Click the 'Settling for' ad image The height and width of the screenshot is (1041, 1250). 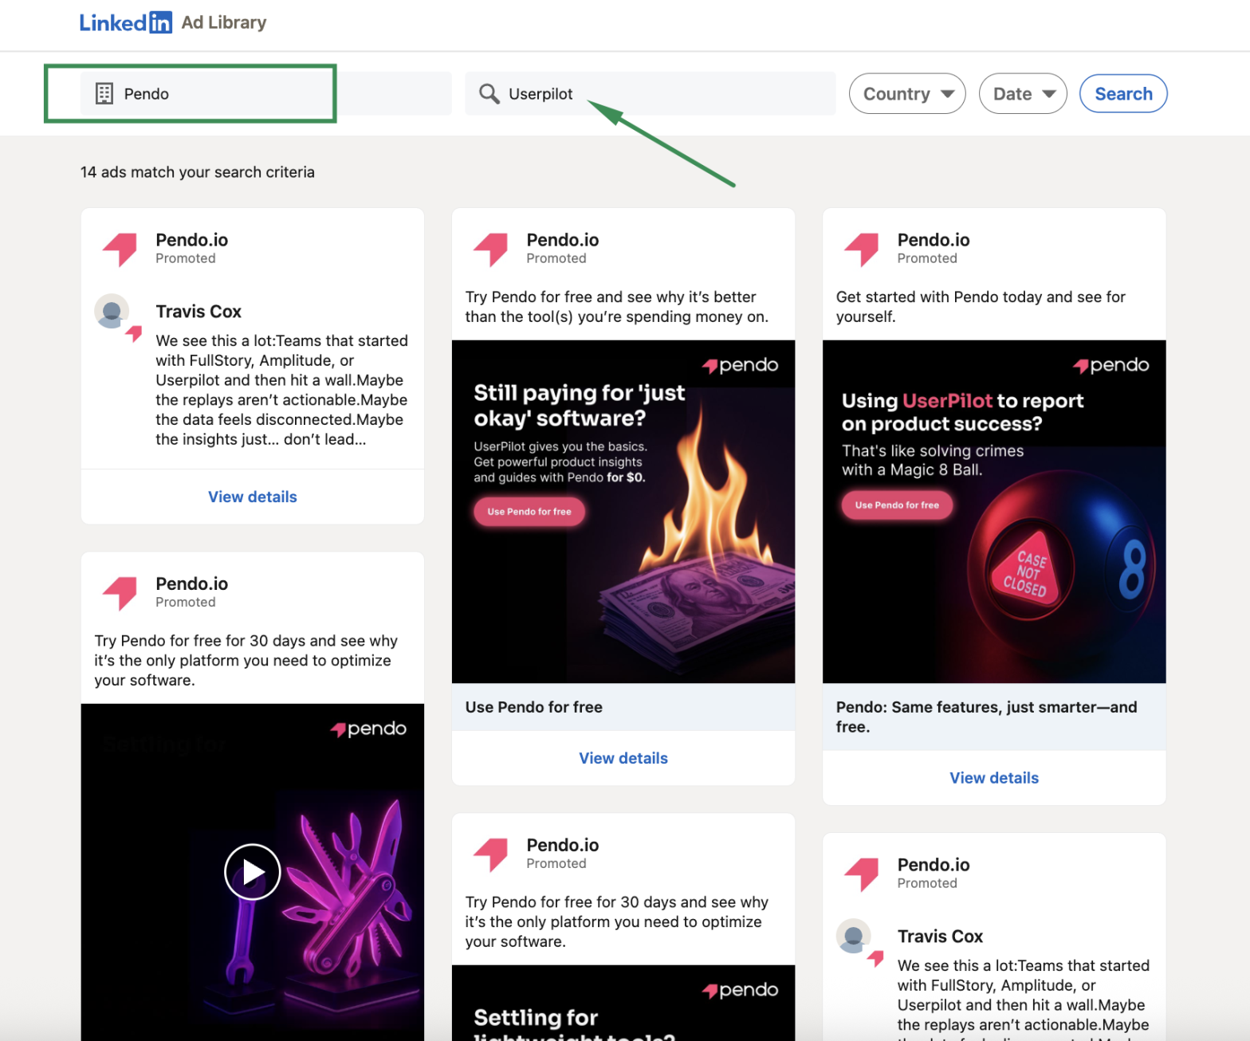(x=623, y=1003)
